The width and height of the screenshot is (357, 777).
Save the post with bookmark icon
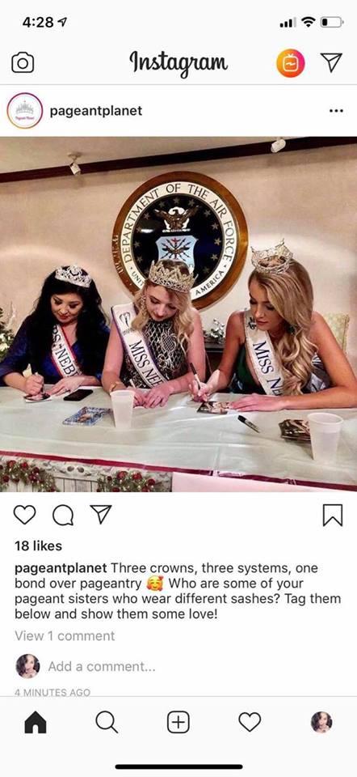pos(333,515)
